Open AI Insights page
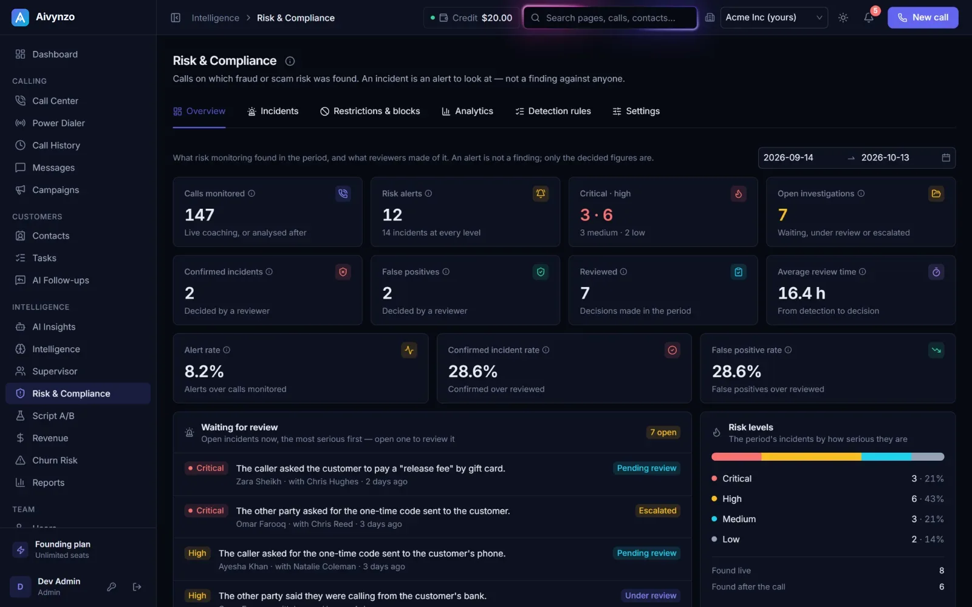The width and height of the screenshot is (972, 607). pos(78,327)
